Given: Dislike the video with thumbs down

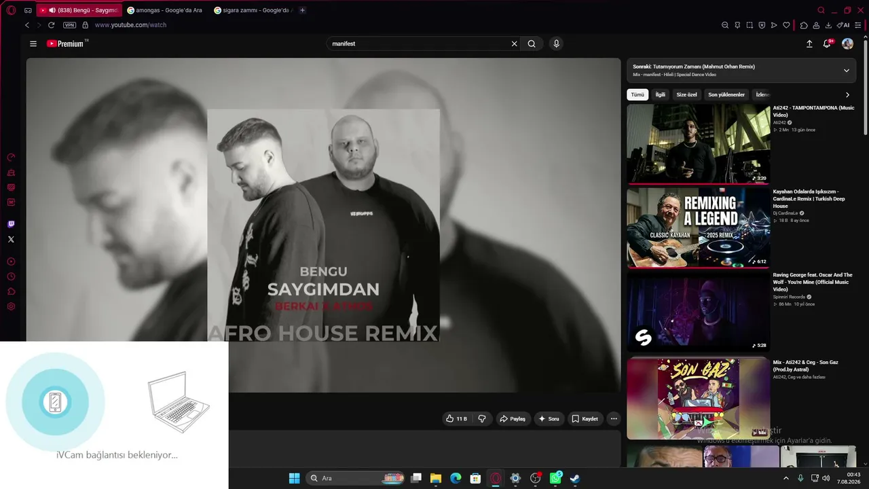Looking at the screenshot, I should click(x=482, y=419).
